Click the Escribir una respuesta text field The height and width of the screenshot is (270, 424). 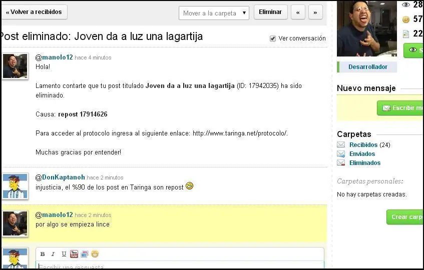pyautogui.click(x=180, y=266)
